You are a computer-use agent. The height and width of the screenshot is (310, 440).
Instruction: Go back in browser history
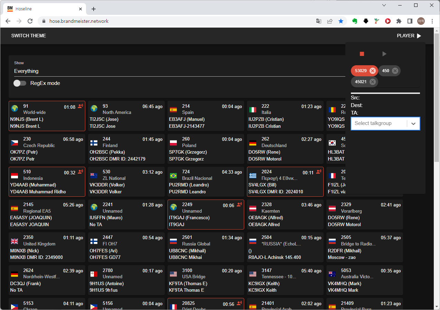click(8, 21)
